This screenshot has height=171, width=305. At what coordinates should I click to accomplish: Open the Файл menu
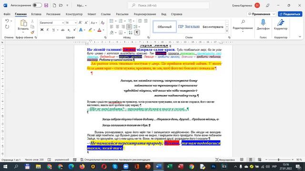point(7,14)
